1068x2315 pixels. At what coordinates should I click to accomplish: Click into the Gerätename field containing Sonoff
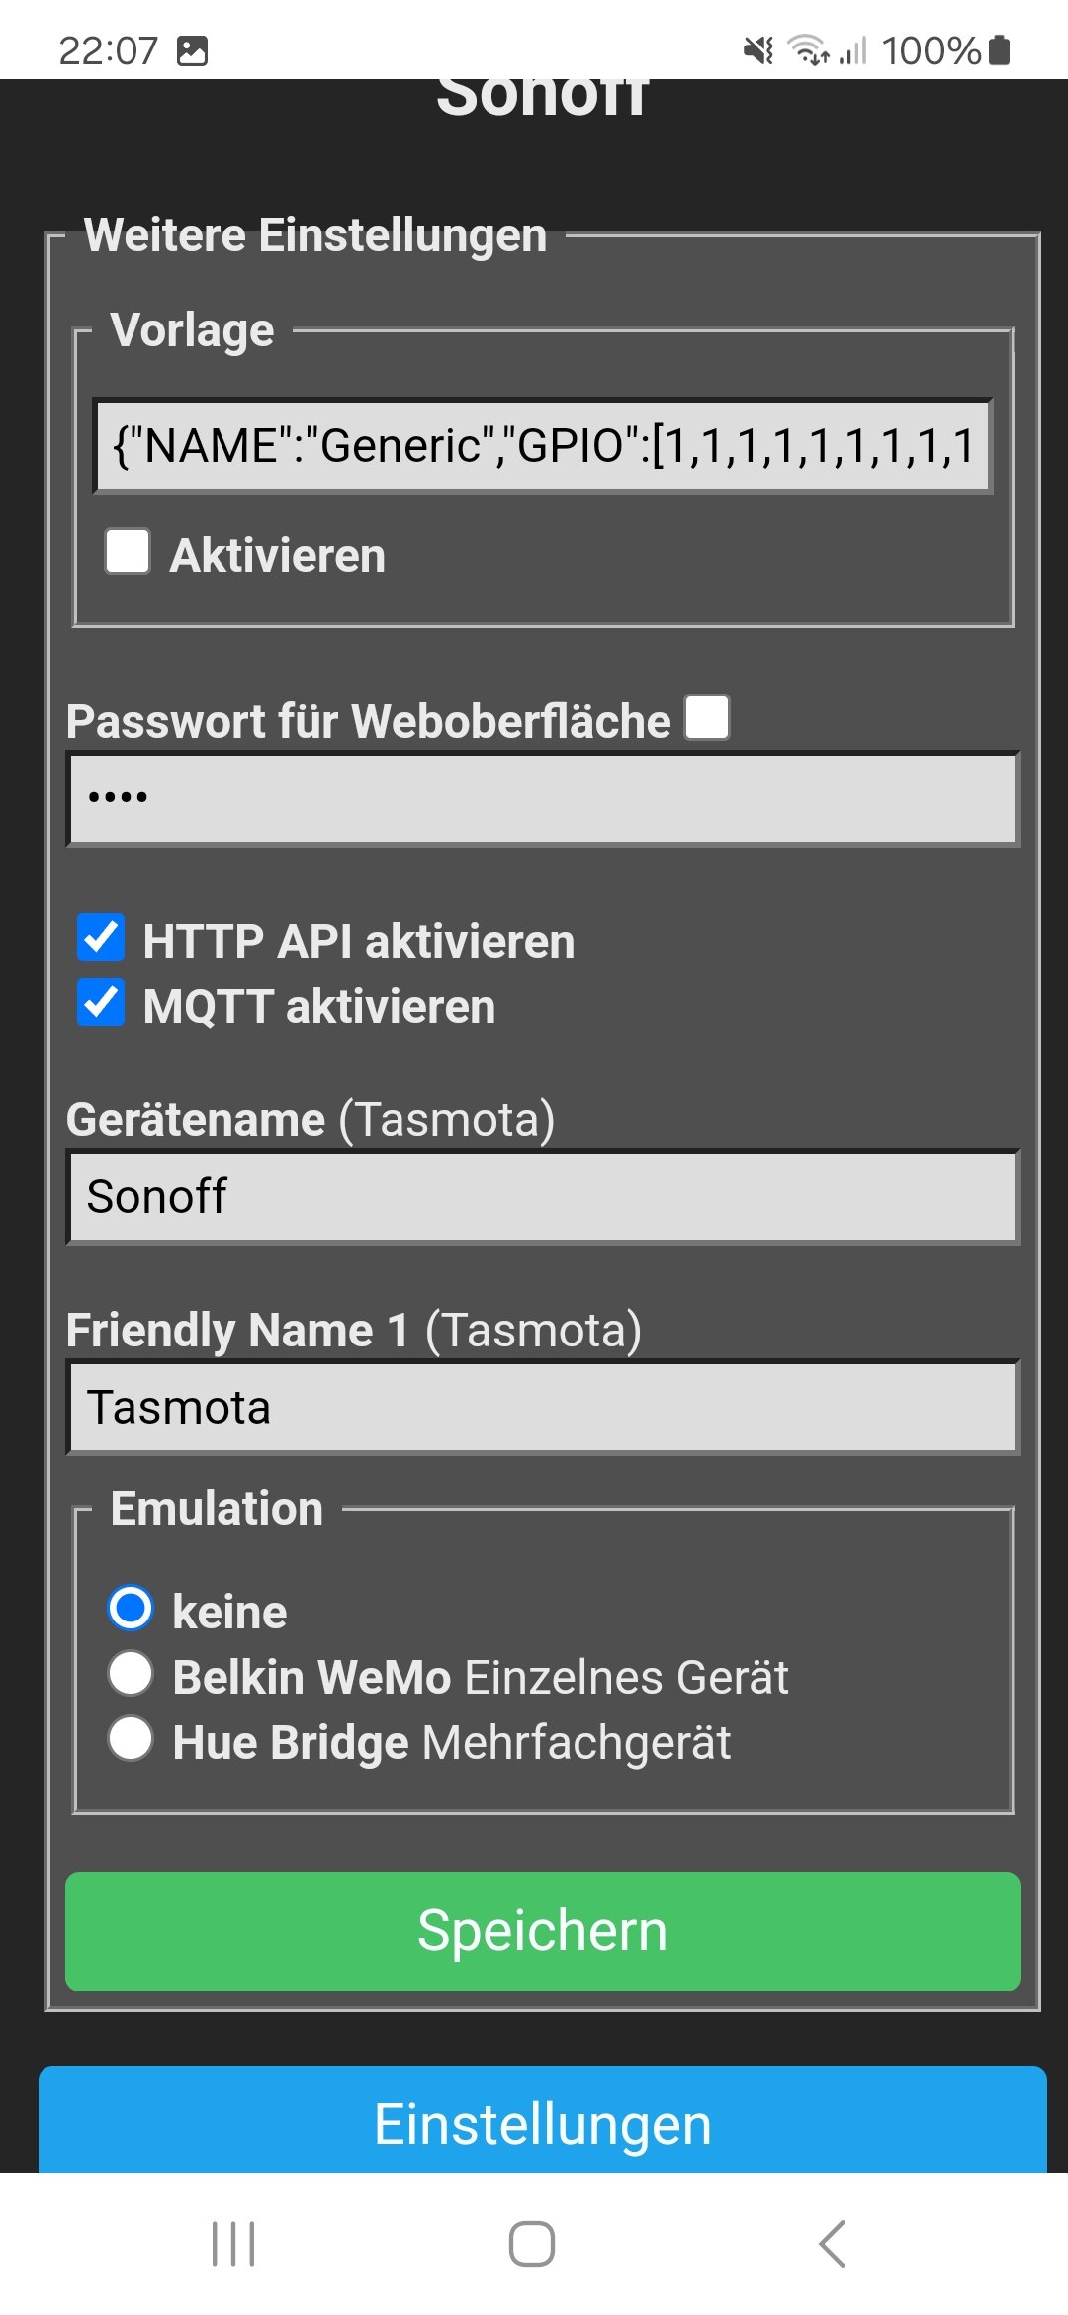click(543, 1196)
